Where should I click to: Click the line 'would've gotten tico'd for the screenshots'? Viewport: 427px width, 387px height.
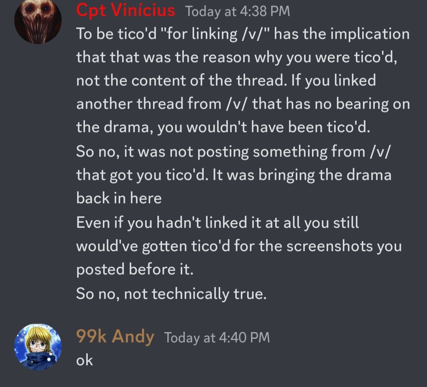[239, 246]
